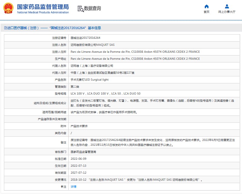The image size is (242, 194).
Task: Click approval date 2022-06-09
Action: pyautogui.click(x=78, y=159)
